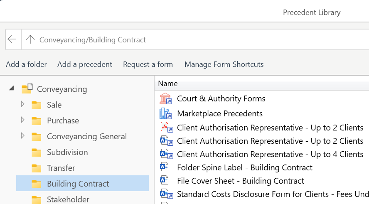Collapse the Conveyancing root folder
This screenshot has height=204, width=369.
click(11, 88)
